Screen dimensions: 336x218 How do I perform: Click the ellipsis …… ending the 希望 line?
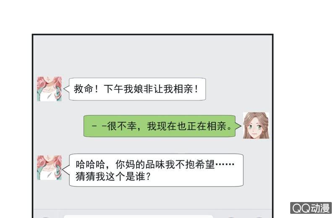point(225,165)
